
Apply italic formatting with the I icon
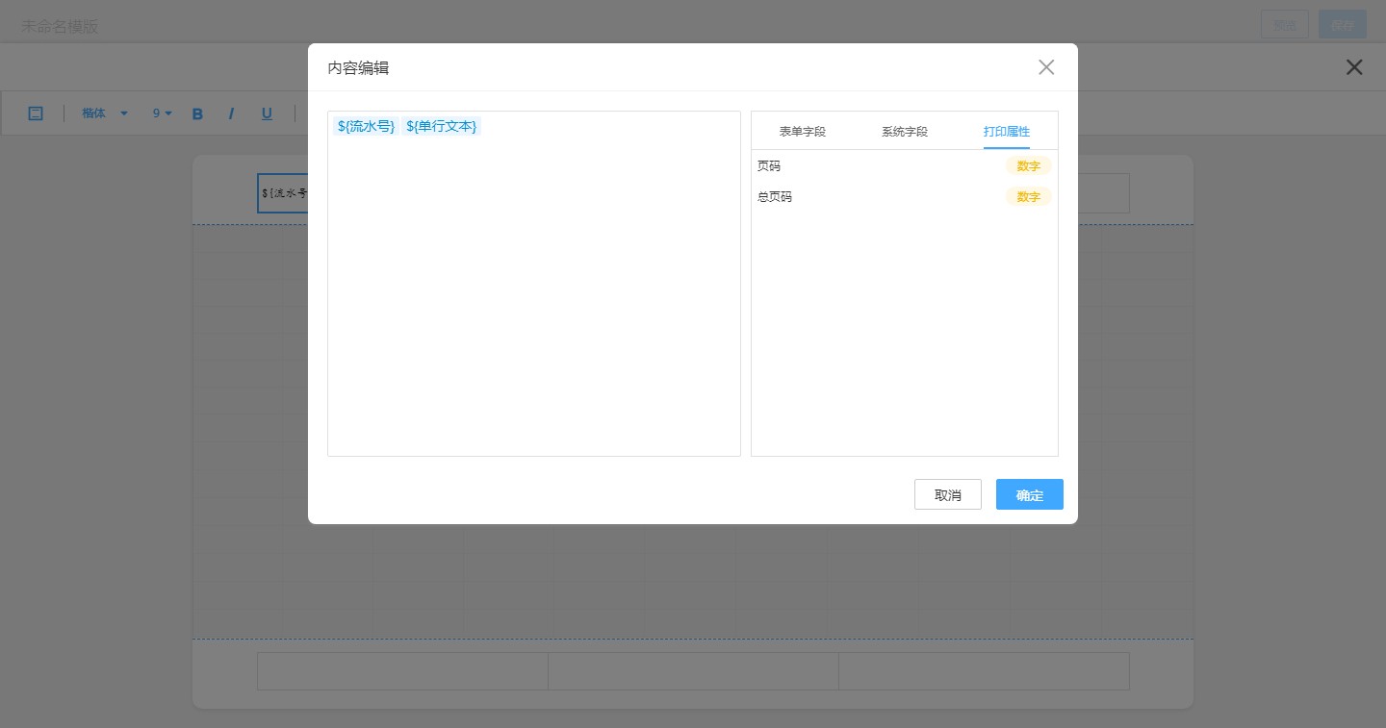point(232,113)
